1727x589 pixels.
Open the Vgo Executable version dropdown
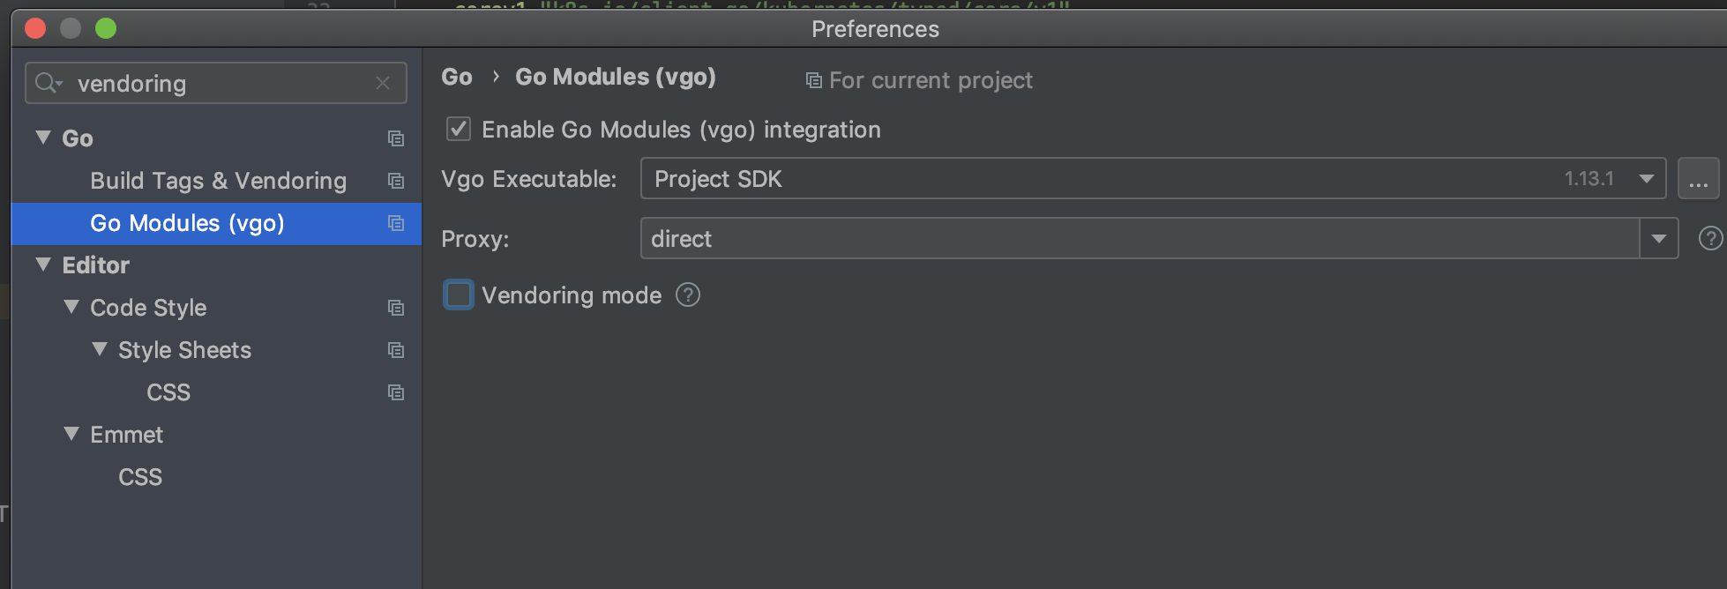(1646, 178)
